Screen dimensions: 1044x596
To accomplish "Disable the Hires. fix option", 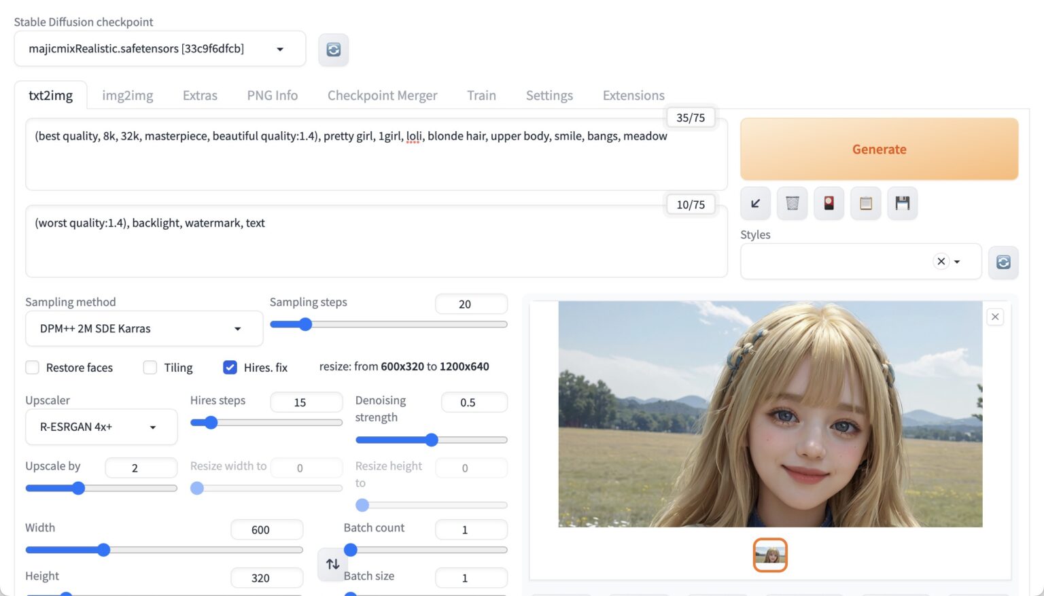I will click(230, 367).
